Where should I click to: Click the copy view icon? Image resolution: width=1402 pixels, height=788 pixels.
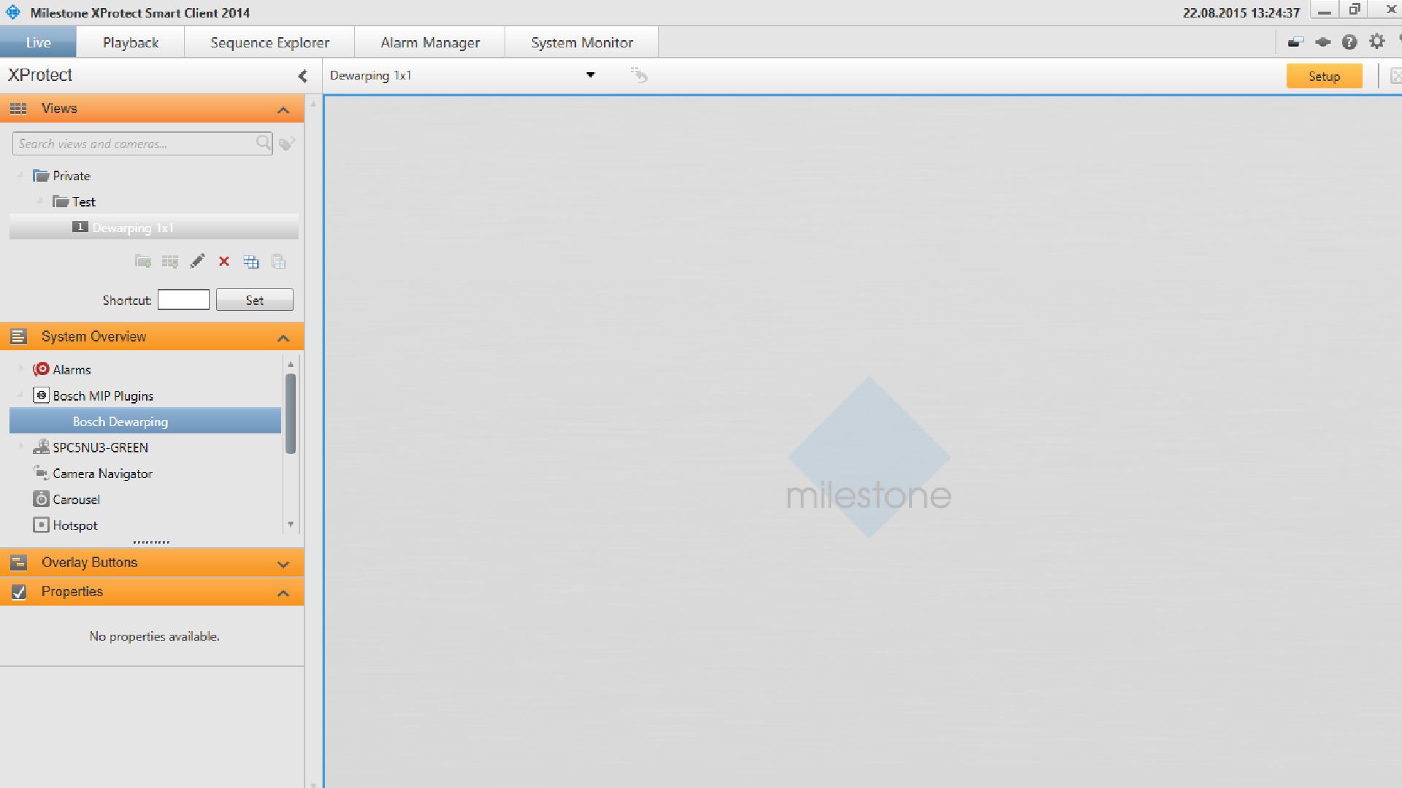(251, 261)
